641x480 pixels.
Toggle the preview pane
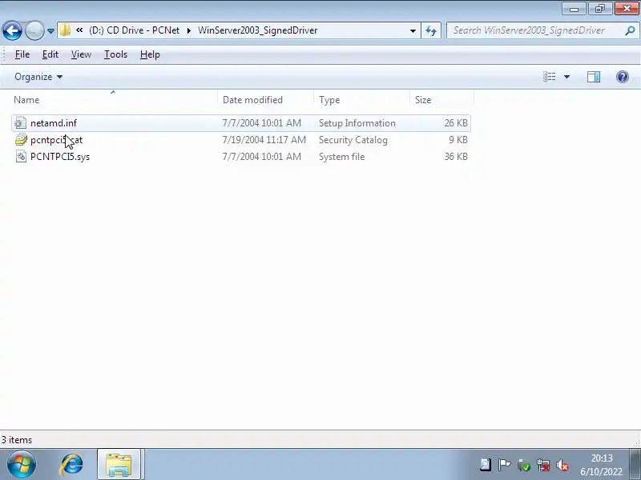tap(594, 77)
